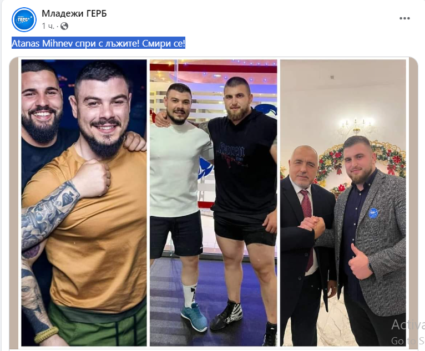The image size is (425, 351).
Task: Open the Младежи ГЕРБ profile avatar
Action: tap(24, 19)
